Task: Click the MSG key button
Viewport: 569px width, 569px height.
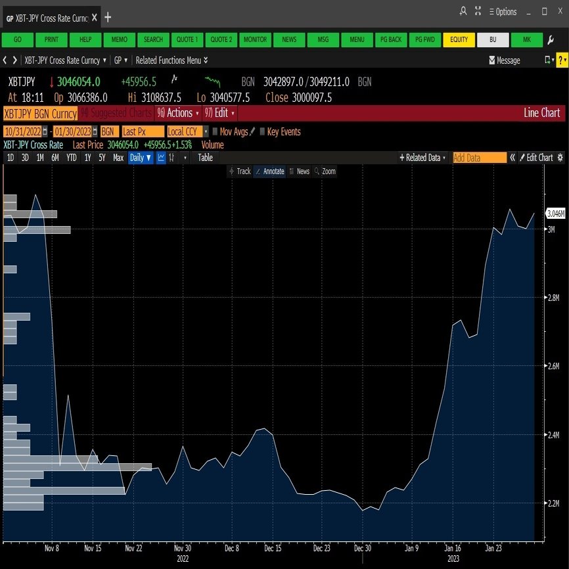Action: (323, 39)
